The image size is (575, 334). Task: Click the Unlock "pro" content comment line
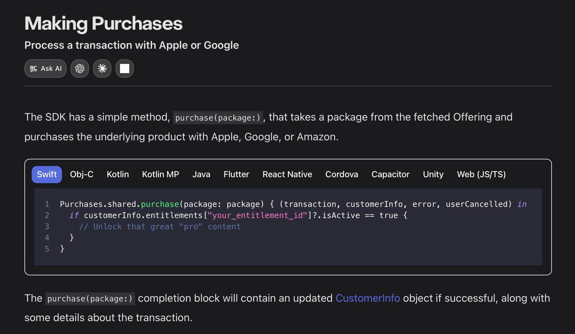pos(160,227)
